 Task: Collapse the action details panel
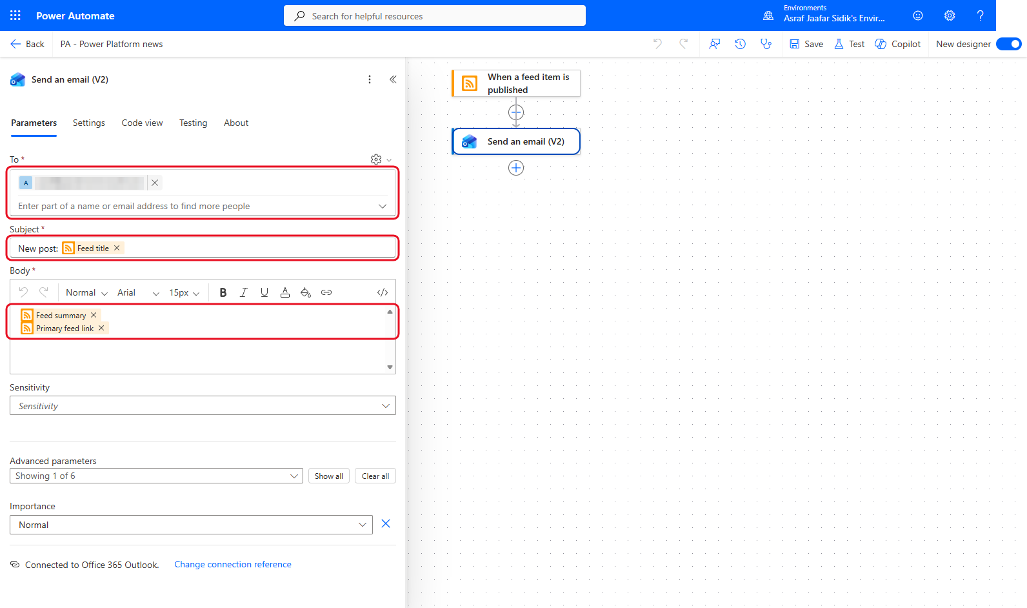click(x=393, y=79)
